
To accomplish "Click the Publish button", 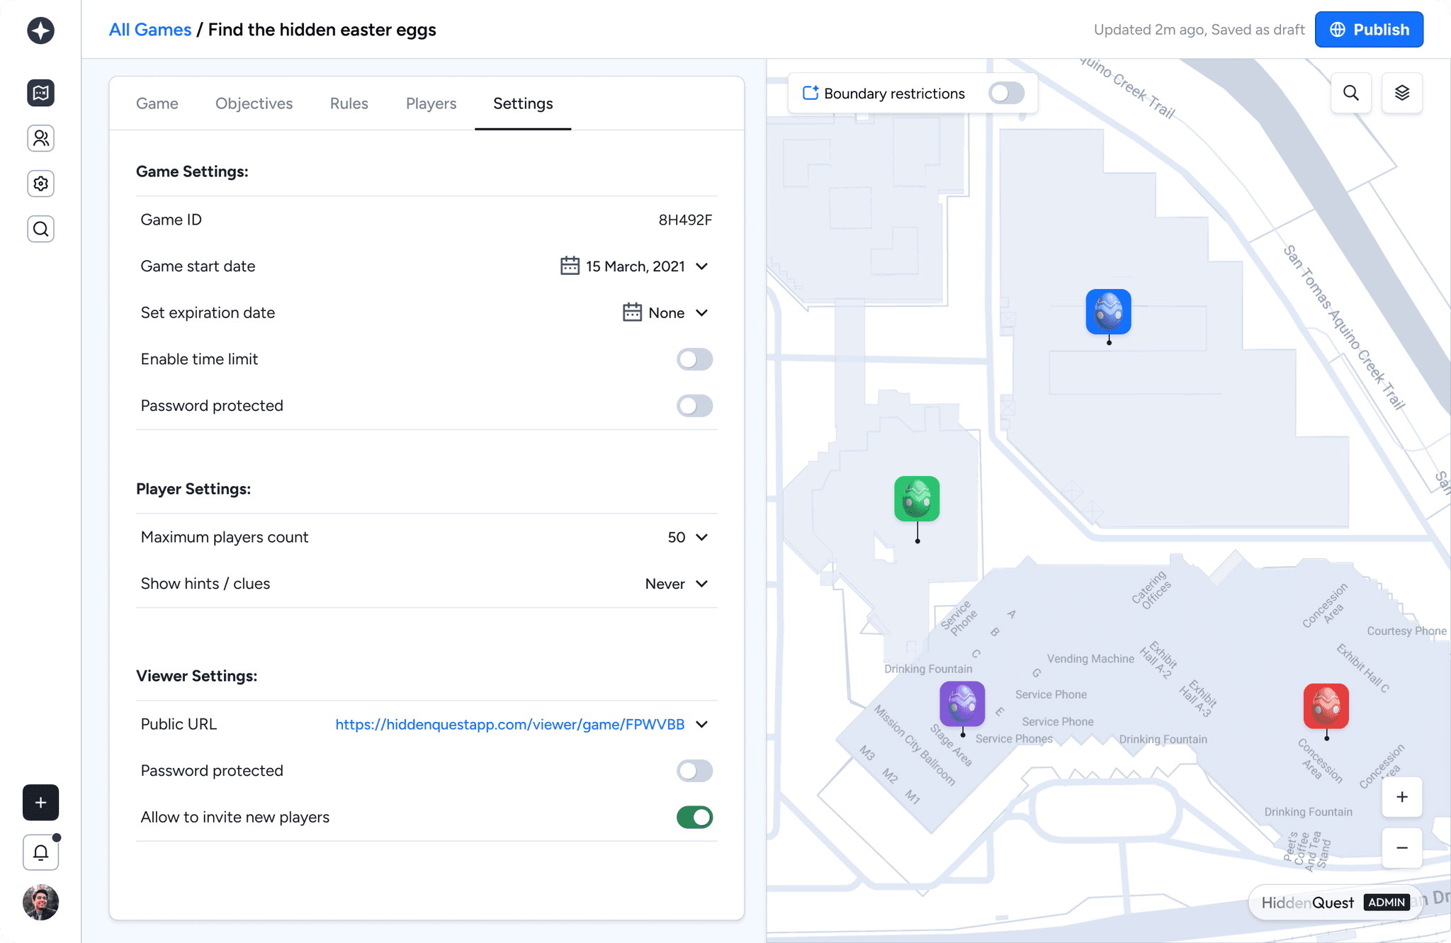I will pyautogui.click(x=1368, y=30).
